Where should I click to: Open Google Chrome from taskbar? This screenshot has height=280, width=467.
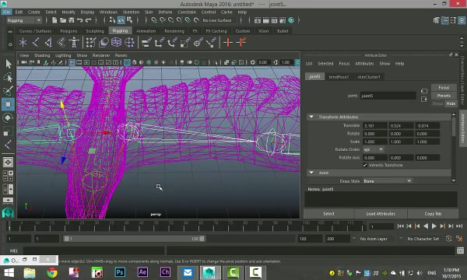tap(52, 272)
